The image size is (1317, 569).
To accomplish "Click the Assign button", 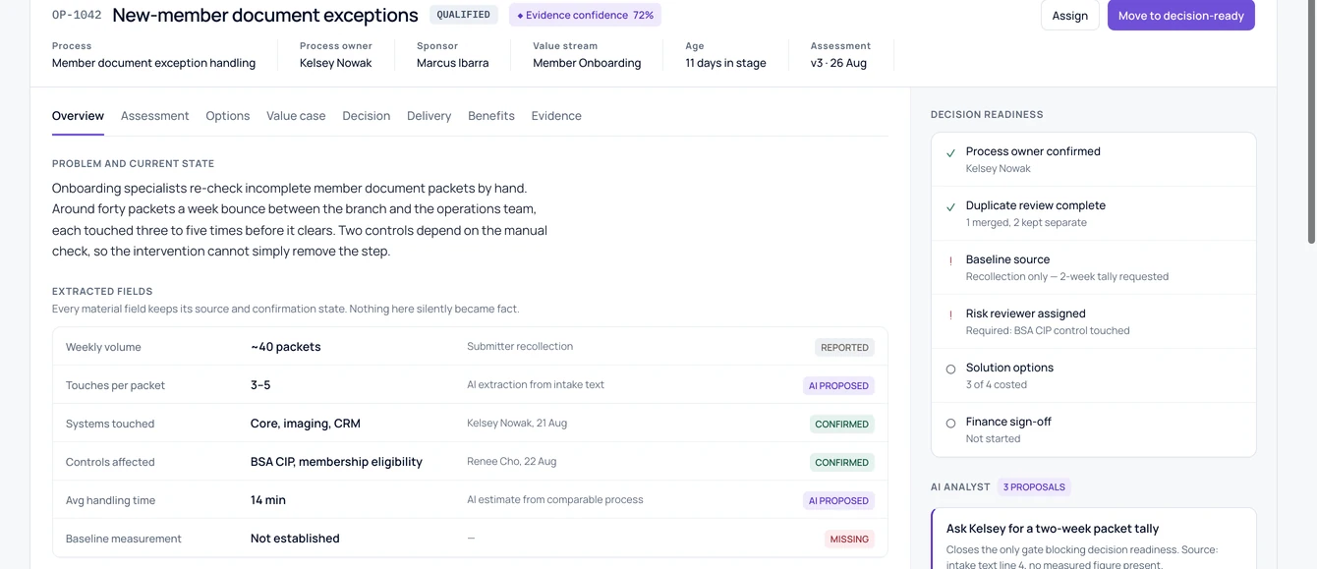I will pyautogui.click(x=1069, y=16).
